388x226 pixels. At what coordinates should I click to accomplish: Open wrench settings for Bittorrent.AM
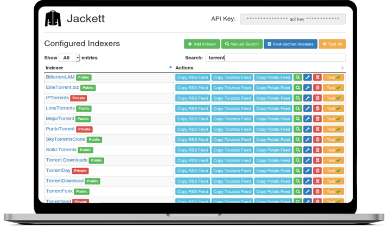307,78
